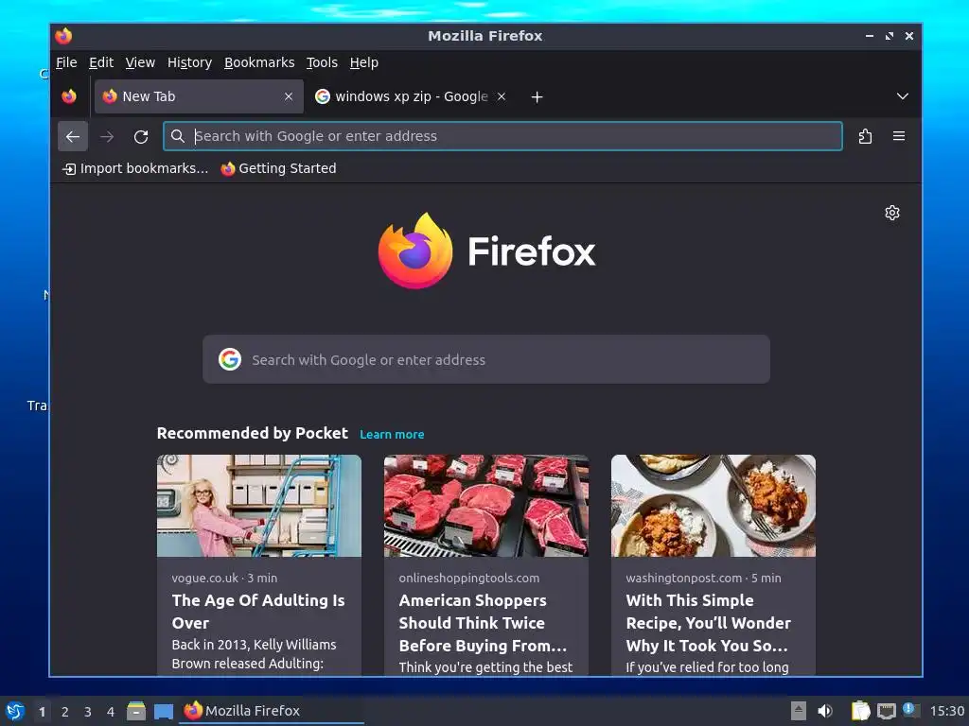Open a new tab with plus button
Screen dimensions: 969x726
pyautogui.click(x=537, y=97)
